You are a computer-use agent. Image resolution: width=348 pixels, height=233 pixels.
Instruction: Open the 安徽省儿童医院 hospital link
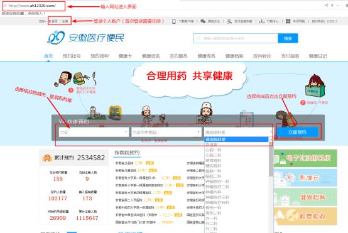click(x=126, y=170)
